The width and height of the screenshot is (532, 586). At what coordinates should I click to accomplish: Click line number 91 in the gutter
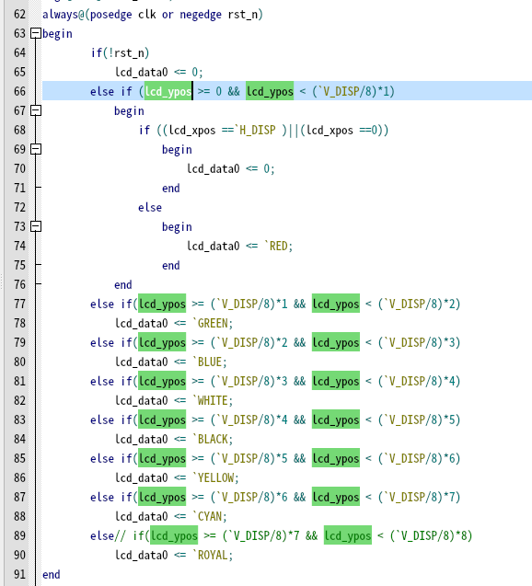click(x=19, y=574)
